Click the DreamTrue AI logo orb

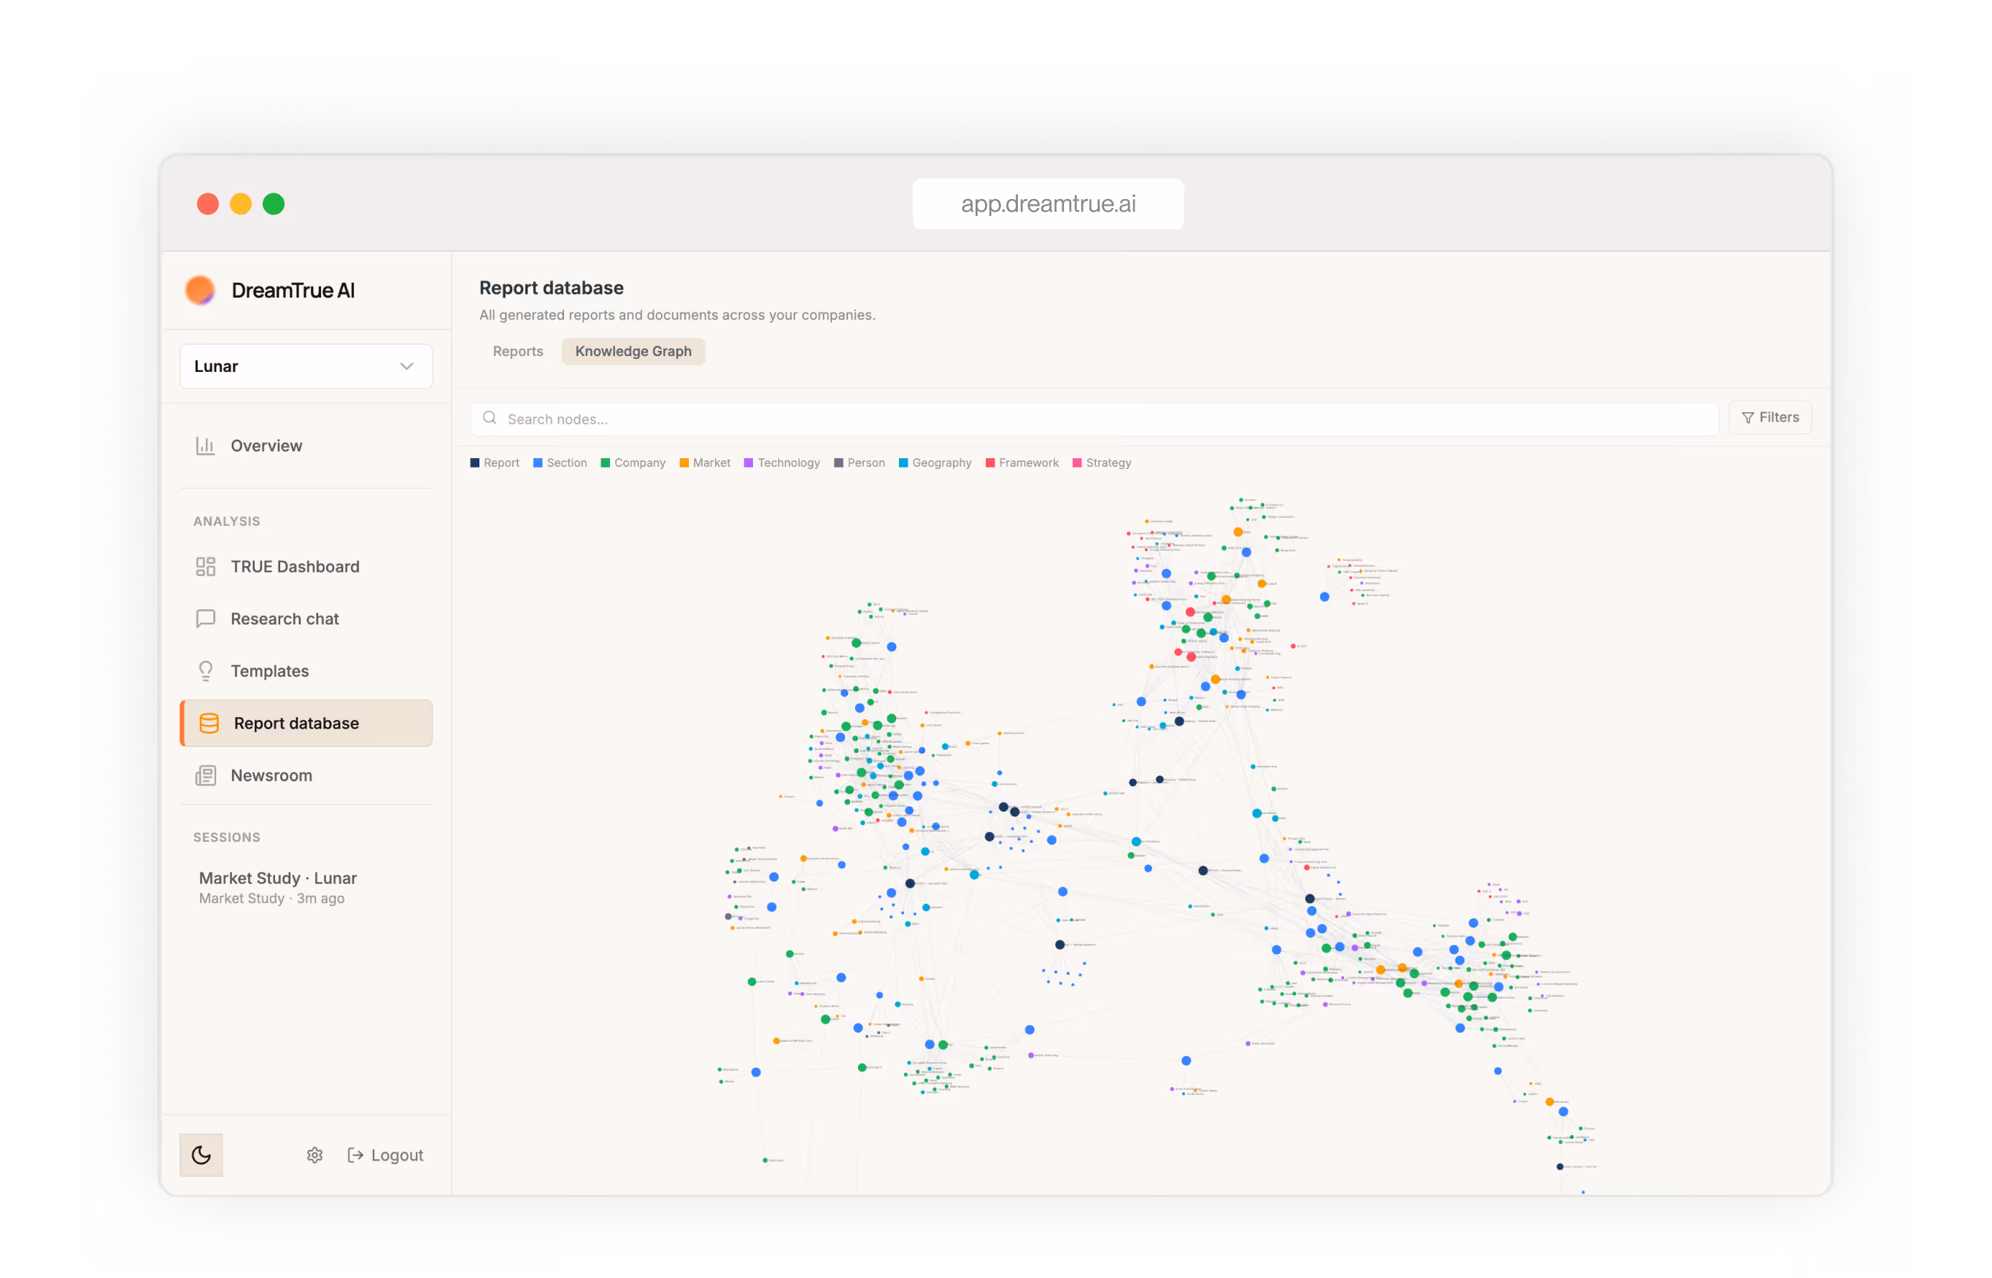[x=200, y=290]
